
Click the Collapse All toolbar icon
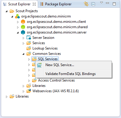(93, 4)
